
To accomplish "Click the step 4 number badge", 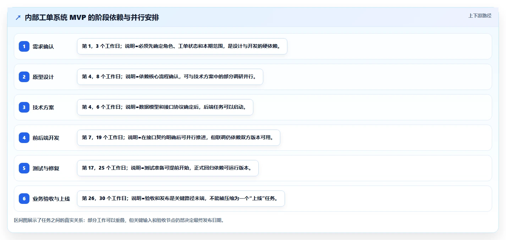I will pos(24,138).
